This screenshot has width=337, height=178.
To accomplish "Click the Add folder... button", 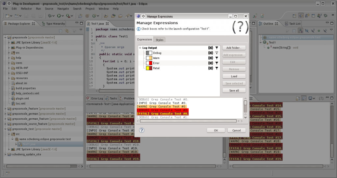I will click(234, 48).
